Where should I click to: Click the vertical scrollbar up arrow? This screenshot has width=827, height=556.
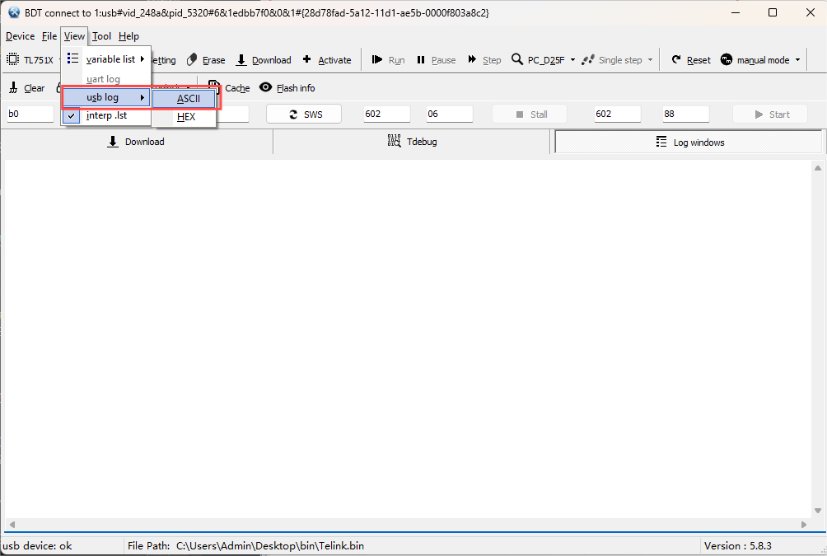coord(817,168)
